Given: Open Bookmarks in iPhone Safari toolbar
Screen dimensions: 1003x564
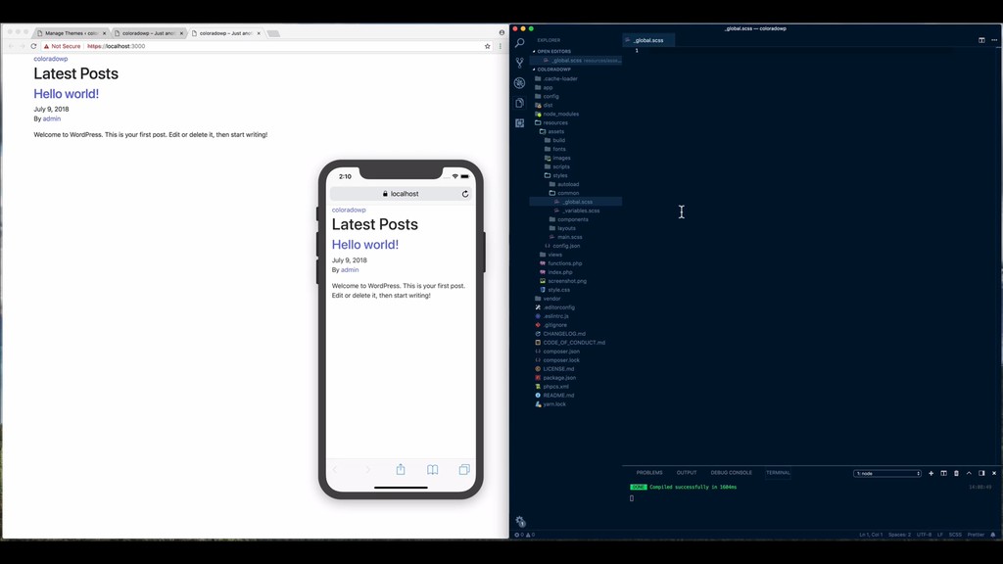Looking at the screenshot, I should [432, 469].
